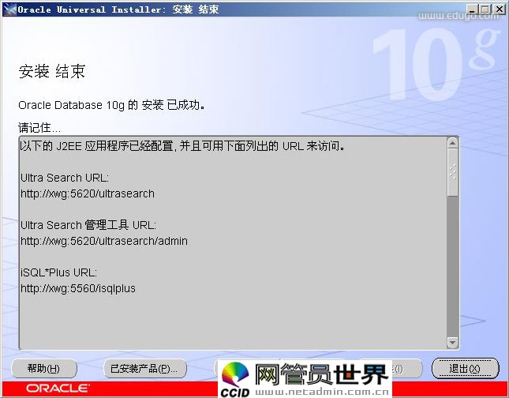This screenshot has width=509, height=398.
Task: Close the installer window with the X
Action: (x=500, y=9)
